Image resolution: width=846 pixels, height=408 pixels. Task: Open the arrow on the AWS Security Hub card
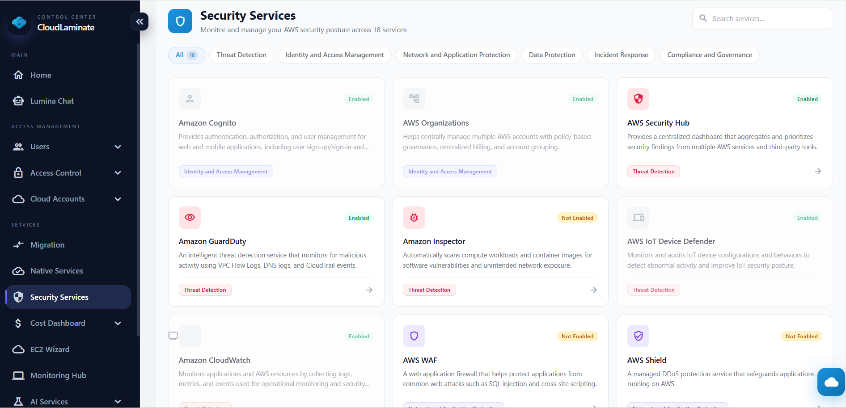pos(817,171)
